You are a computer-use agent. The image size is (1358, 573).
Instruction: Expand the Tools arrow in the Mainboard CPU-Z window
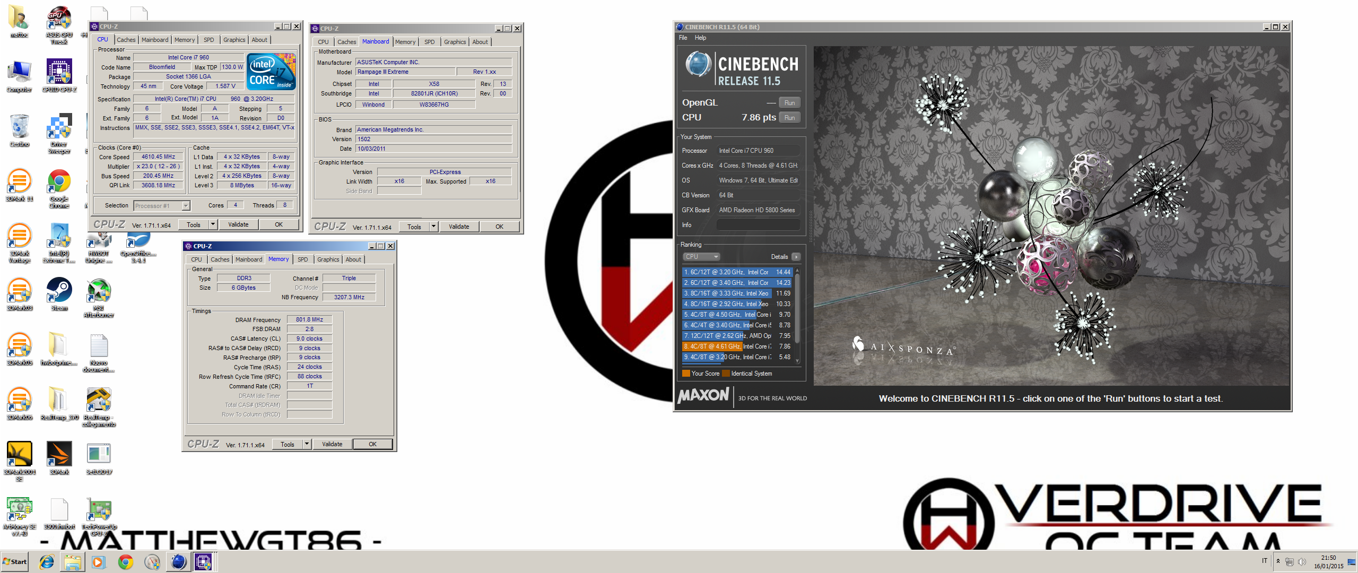[433, 227]
